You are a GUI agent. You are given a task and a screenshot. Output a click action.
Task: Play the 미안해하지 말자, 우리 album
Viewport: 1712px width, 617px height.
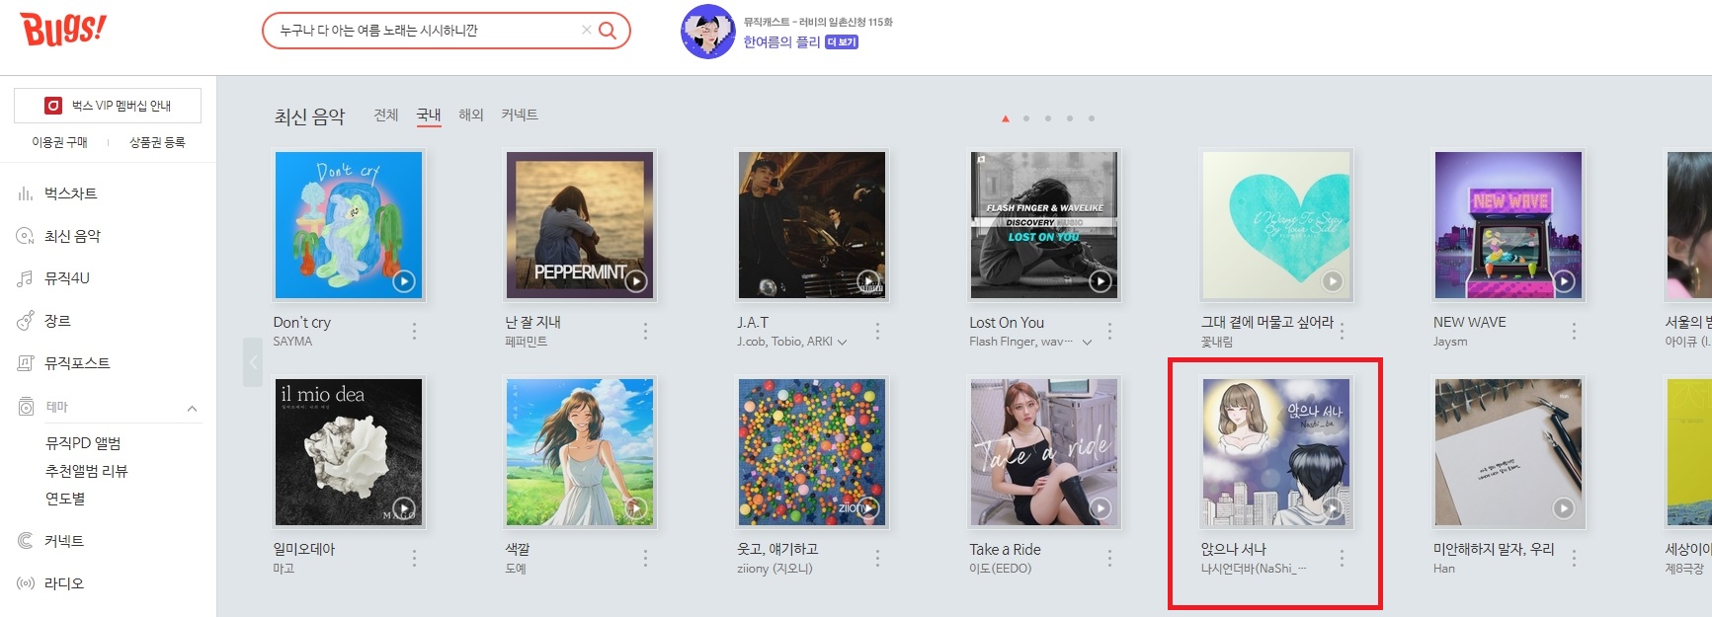point(1564,508)
